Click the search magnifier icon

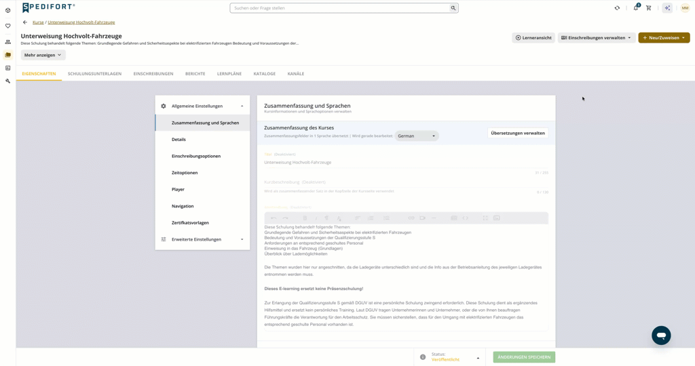point(453,8)
